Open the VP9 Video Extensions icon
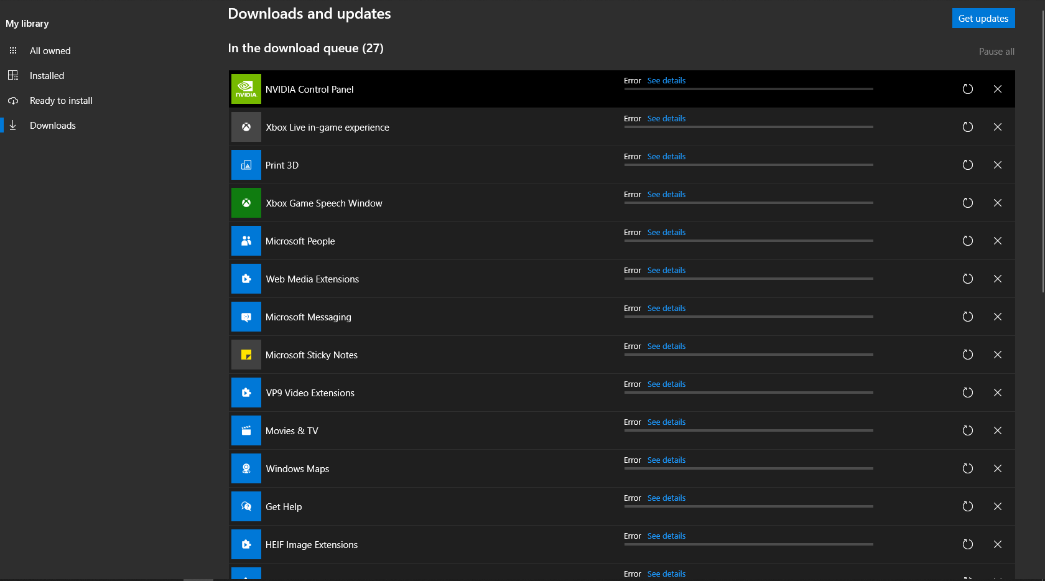Viewport: 1045px width, 581px height. click(x=246, y=393)
